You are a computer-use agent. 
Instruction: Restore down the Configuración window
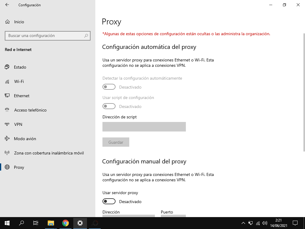tap(284, 5)
